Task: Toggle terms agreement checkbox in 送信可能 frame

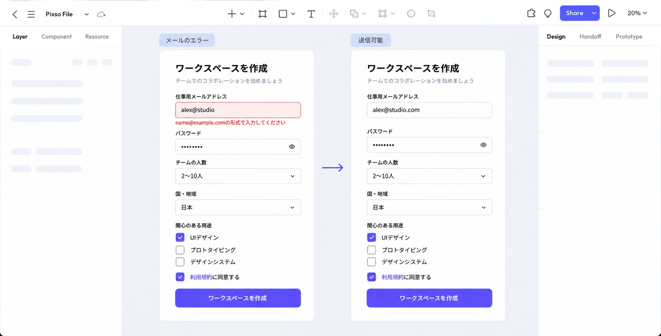Action: pos(371,277)
